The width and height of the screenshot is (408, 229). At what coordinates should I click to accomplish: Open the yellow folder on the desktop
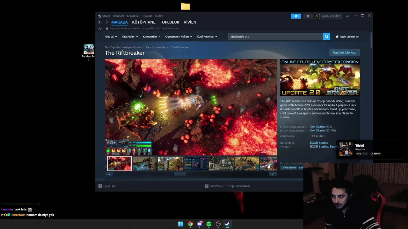[186, 6]
